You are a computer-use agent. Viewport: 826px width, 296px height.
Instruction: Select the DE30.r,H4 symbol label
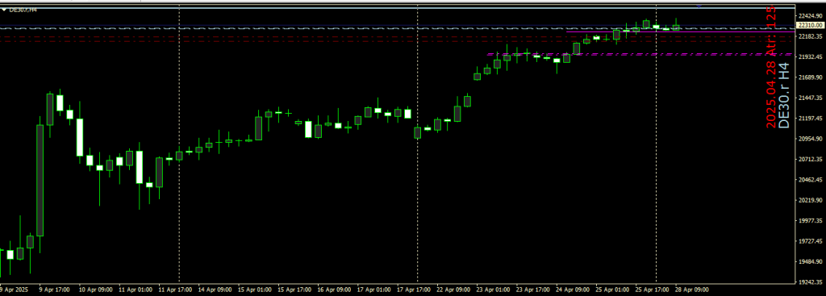point(23,10)
